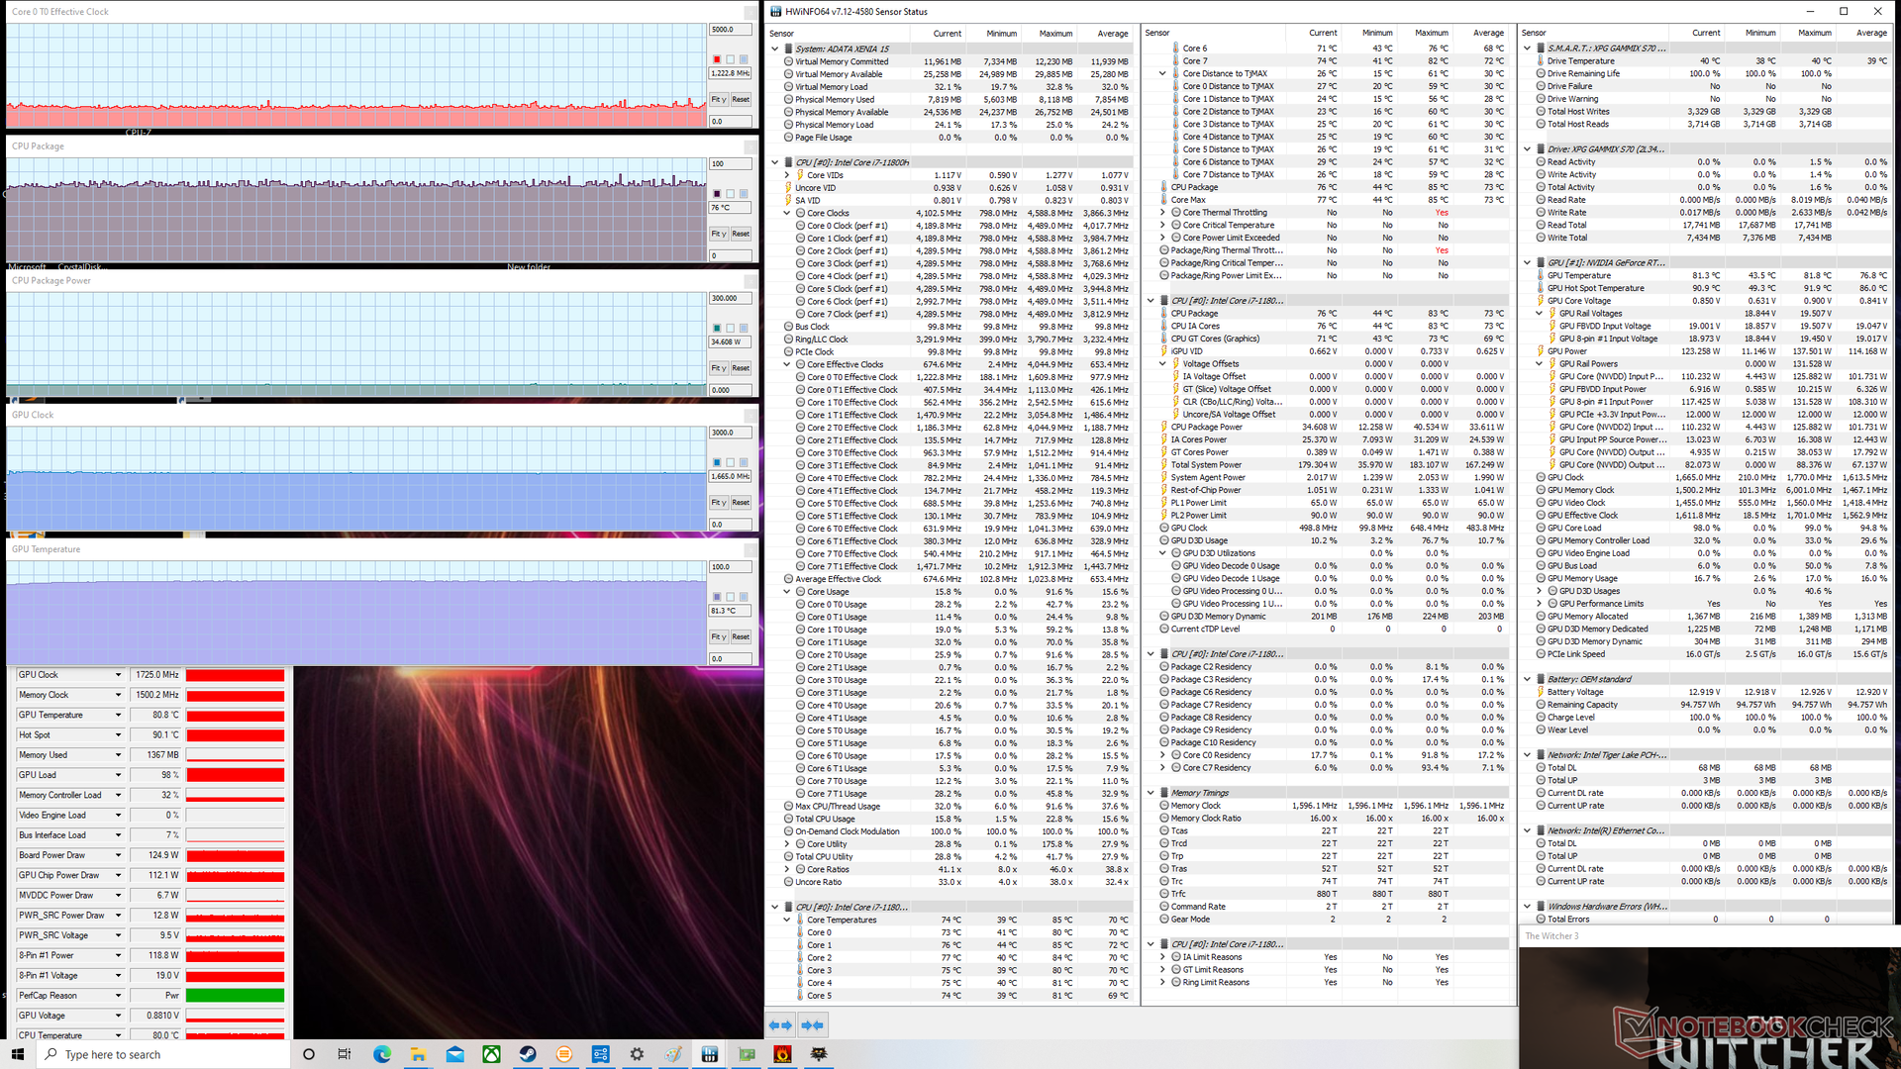Click Fit y in the GPU Clock graph

(718, 503)
